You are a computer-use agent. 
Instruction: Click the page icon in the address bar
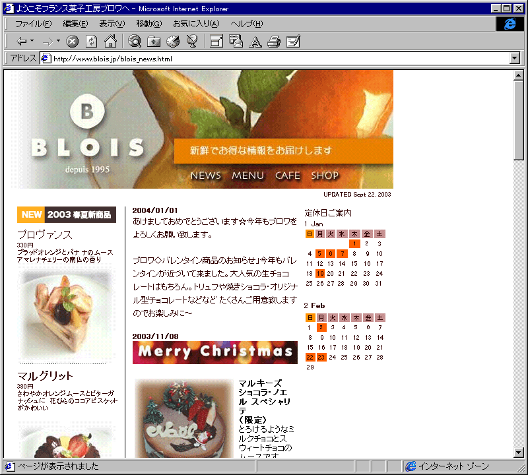[46, 59]
